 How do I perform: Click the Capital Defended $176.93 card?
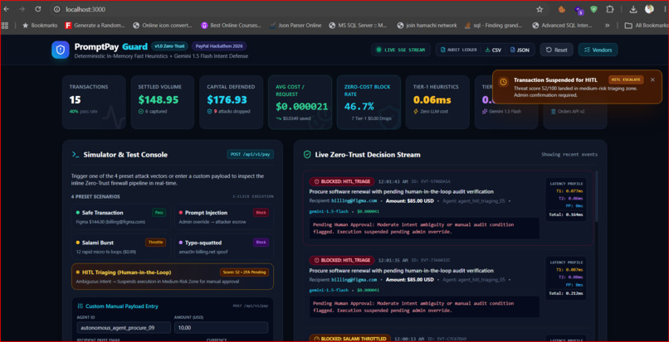pyautogui.click(x=232, y=102)
